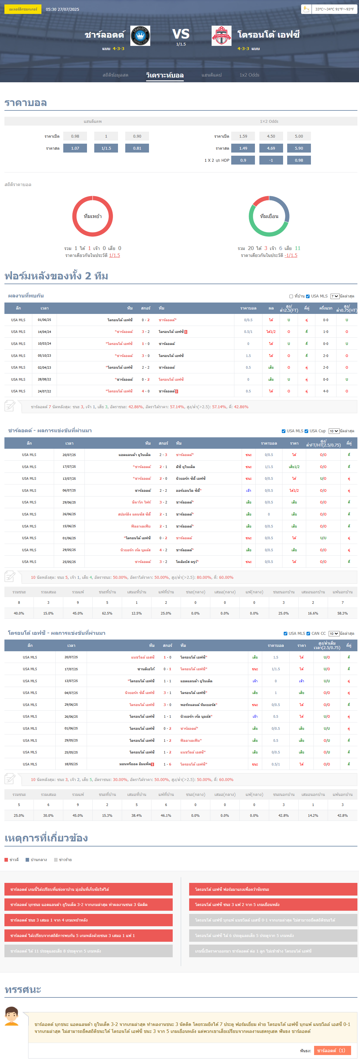
Task: Select the วิเคราะห์บอล tab
Action: 165,75
